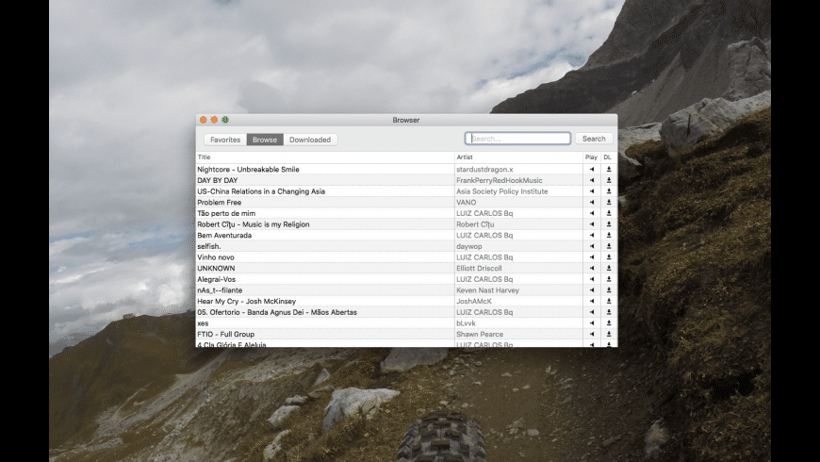Download the Vinho novo track
The height and width of the screenshot is (462, 820).
point(609,256)
